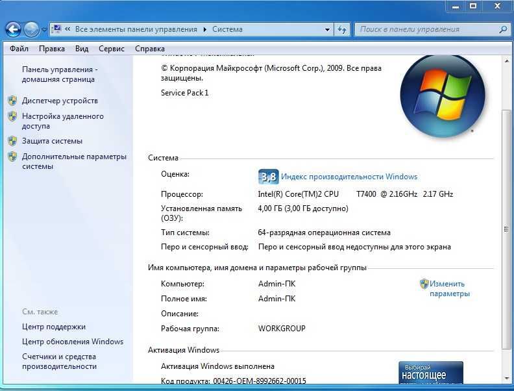Click the scrollbar down arrow
The image size is (514, 391).
point(506,378)
